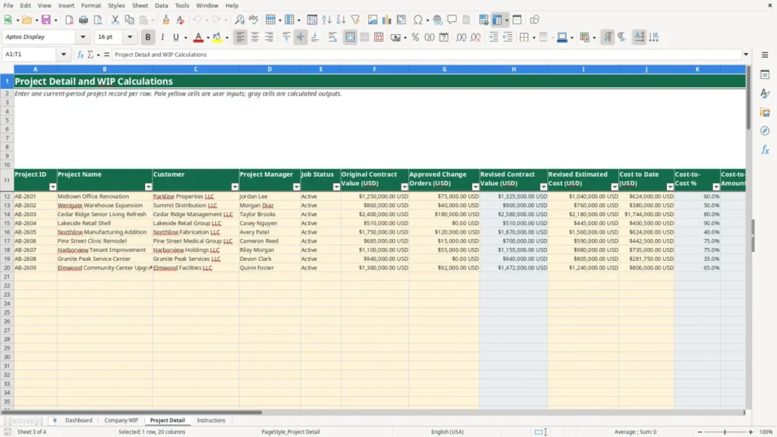Apply the font color swatch
This screenshot has height=437, width=777.
click(x=198, y=37)
